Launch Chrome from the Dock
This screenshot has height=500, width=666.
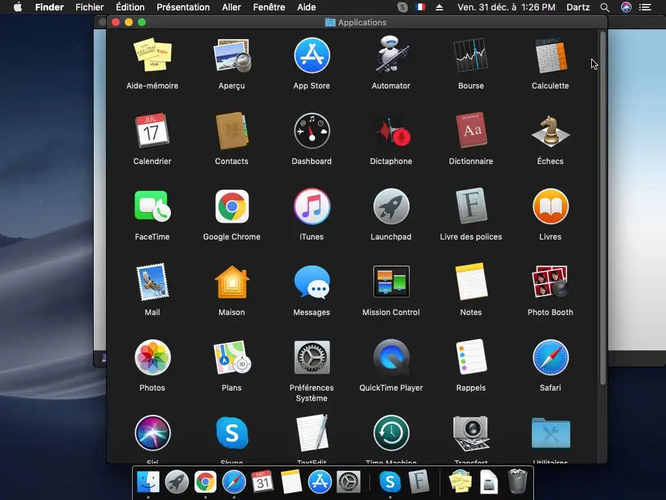(x=205, y=482)
